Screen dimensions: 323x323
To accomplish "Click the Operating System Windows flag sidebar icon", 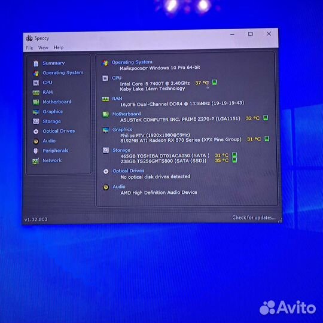I will 36,73.
